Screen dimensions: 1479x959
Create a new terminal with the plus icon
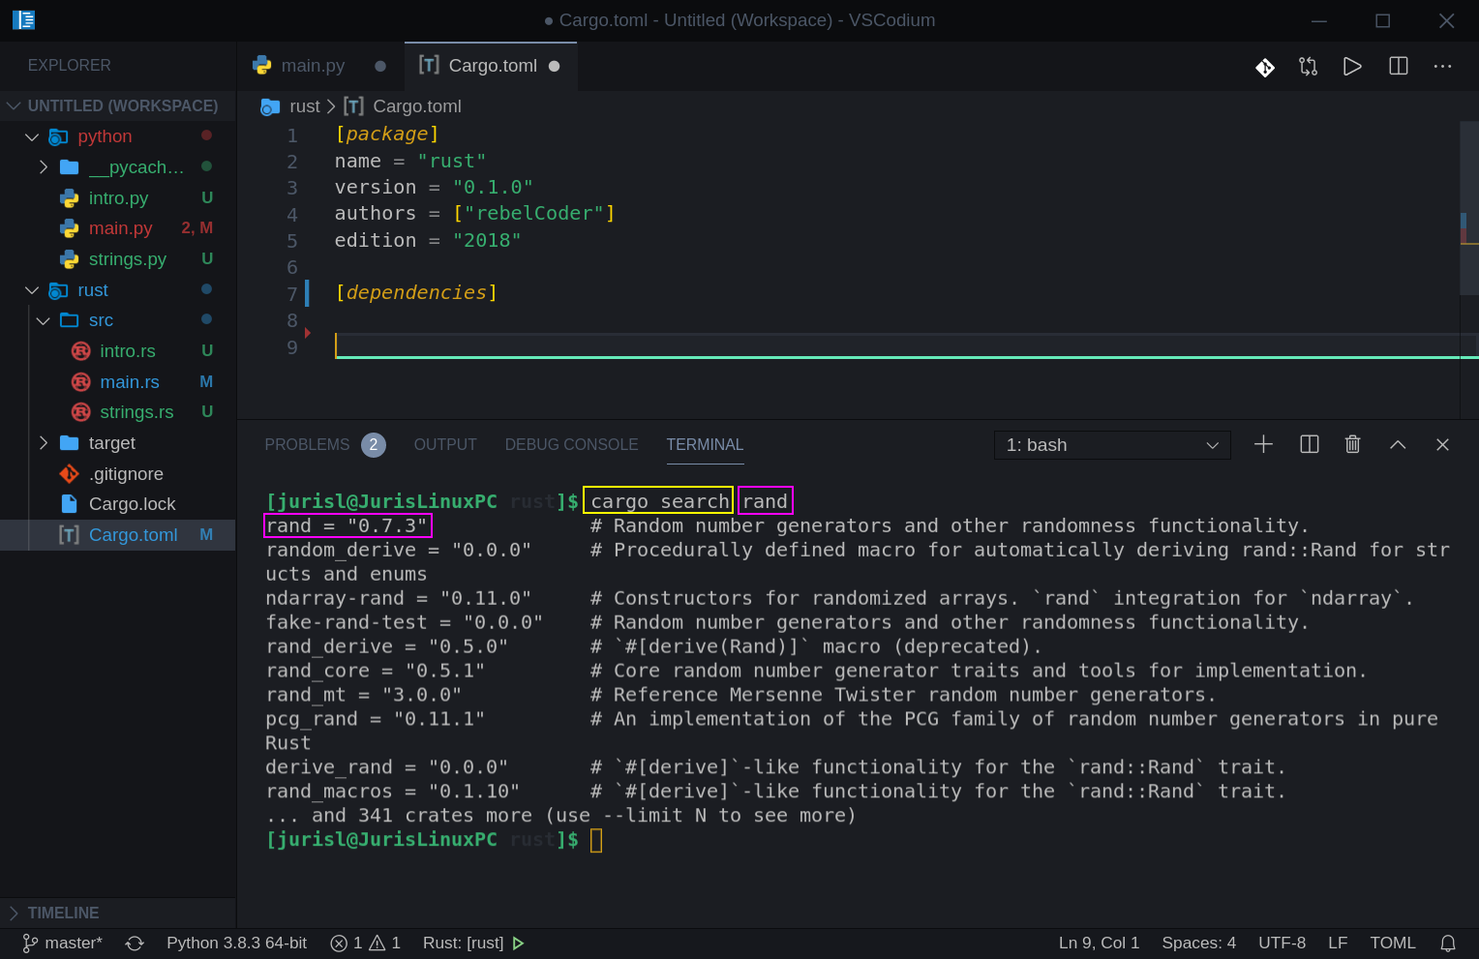(x=1263, y=444)
